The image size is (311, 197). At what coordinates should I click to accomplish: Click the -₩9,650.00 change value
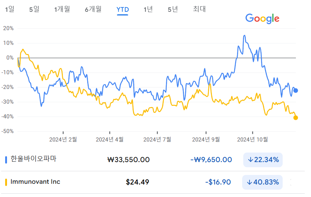pyautogui.click(x=211, y=160)
